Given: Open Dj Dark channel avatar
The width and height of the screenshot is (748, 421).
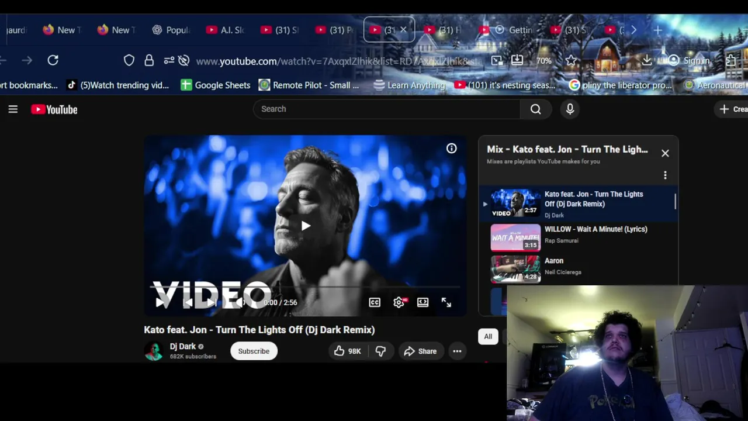Looking at the screenshot, I should point(154,351).
